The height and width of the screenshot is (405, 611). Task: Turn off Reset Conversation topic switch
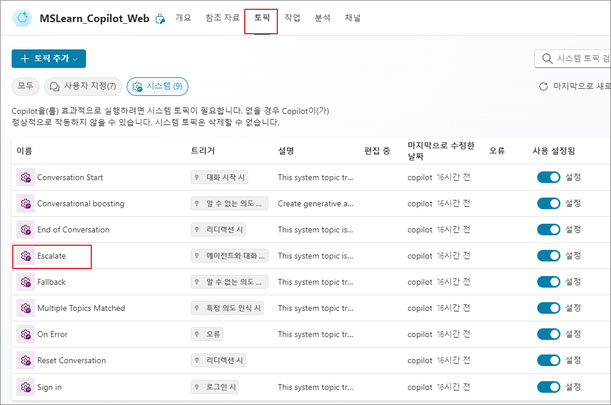(549, 360)
